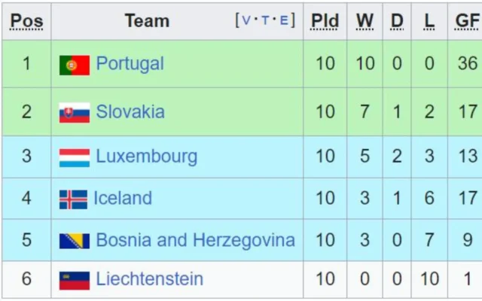482x301 pixels.
Task: Click the D column header abbreviation
Action: coord(397,21)
